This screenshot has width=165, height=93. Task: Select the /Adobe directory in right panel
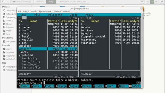point(110,27)
